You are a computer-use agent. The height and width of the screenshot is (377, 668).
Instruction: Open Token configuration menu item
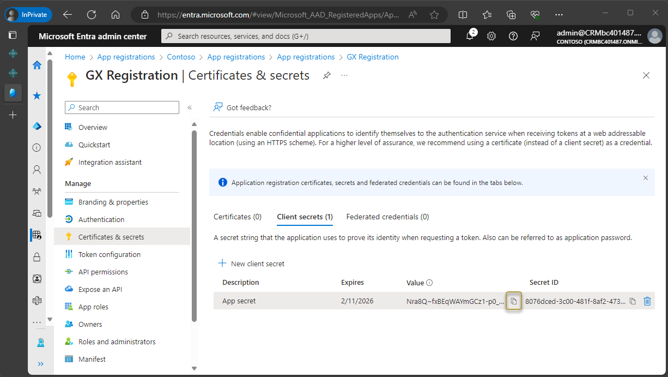[110, 254]
